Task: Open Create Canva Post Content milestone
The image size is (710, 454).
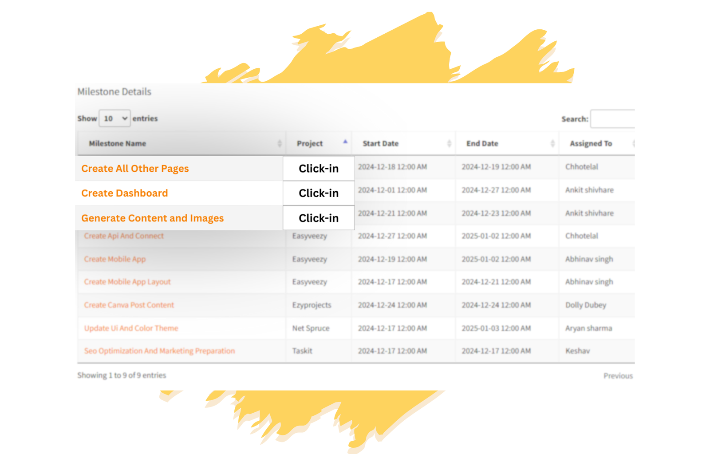Action: coord(129,305)
